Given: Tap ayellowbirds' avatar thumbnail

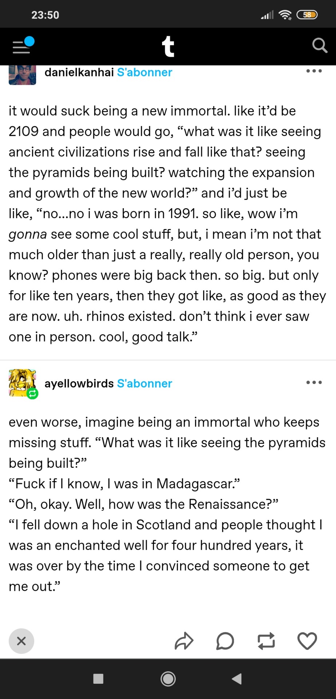Looking at the screenshot, I should tap(23, 383).
